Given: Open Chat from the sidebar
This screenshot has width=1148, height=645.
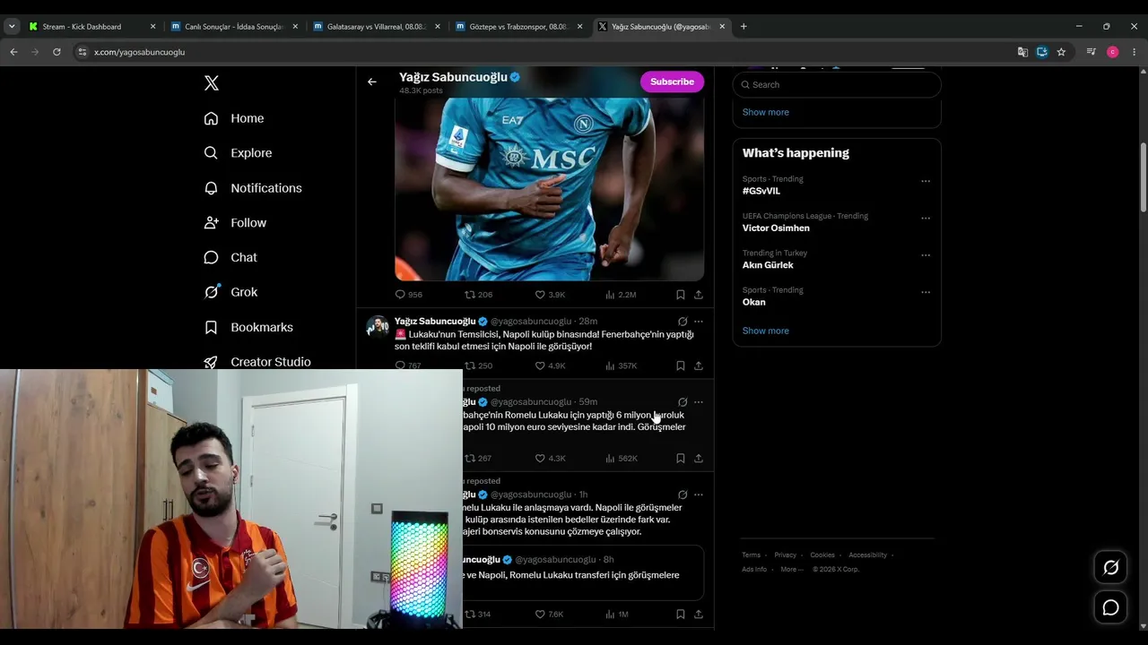Looking at the screenshot, I should coord(230,257).
